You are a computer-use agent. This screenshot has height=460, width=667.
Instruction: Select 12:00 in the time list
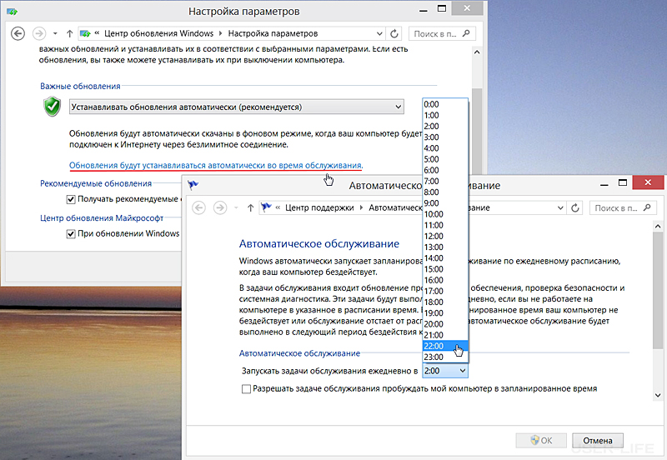pyautogui.click(x=445, y=236)
